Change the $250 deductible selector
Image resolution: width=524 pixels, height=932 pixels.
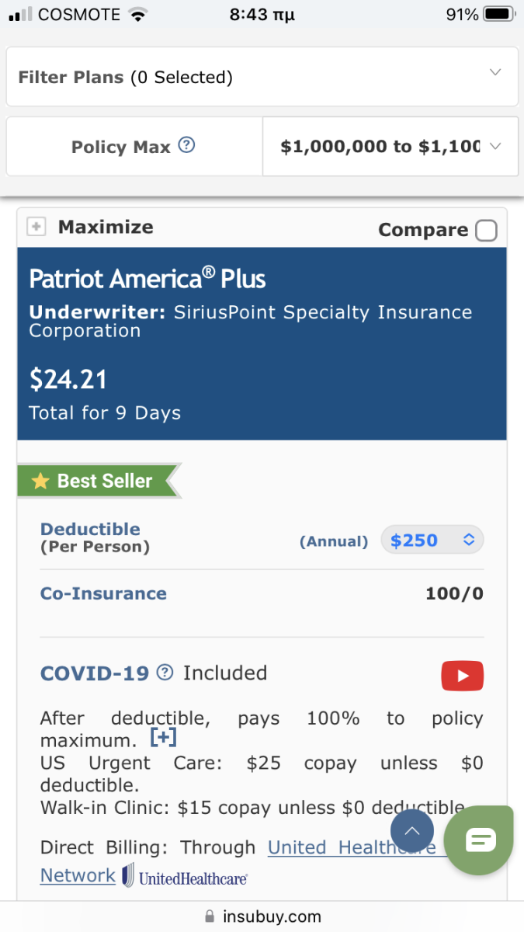[x=432, y=540]
